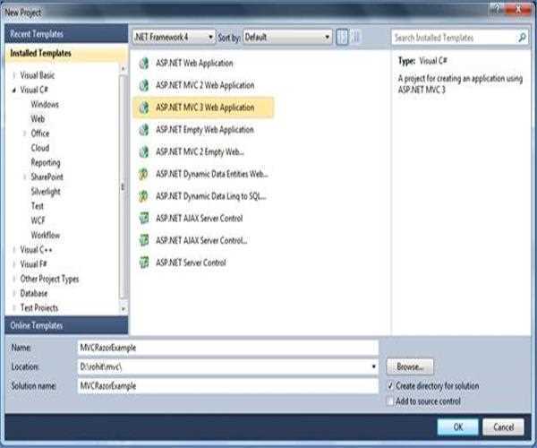Click the ASP.NET Web Application template icon
This screenshot has width=537, height=448.
141,64
